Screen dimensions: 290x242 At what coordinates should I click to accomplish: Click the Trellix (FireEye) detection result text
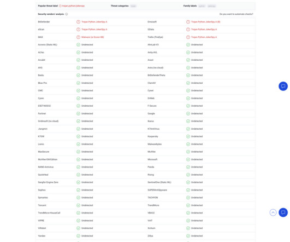tap(204, 37)
